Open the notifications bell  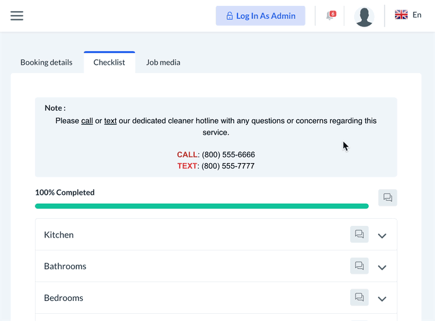point(331,16)
